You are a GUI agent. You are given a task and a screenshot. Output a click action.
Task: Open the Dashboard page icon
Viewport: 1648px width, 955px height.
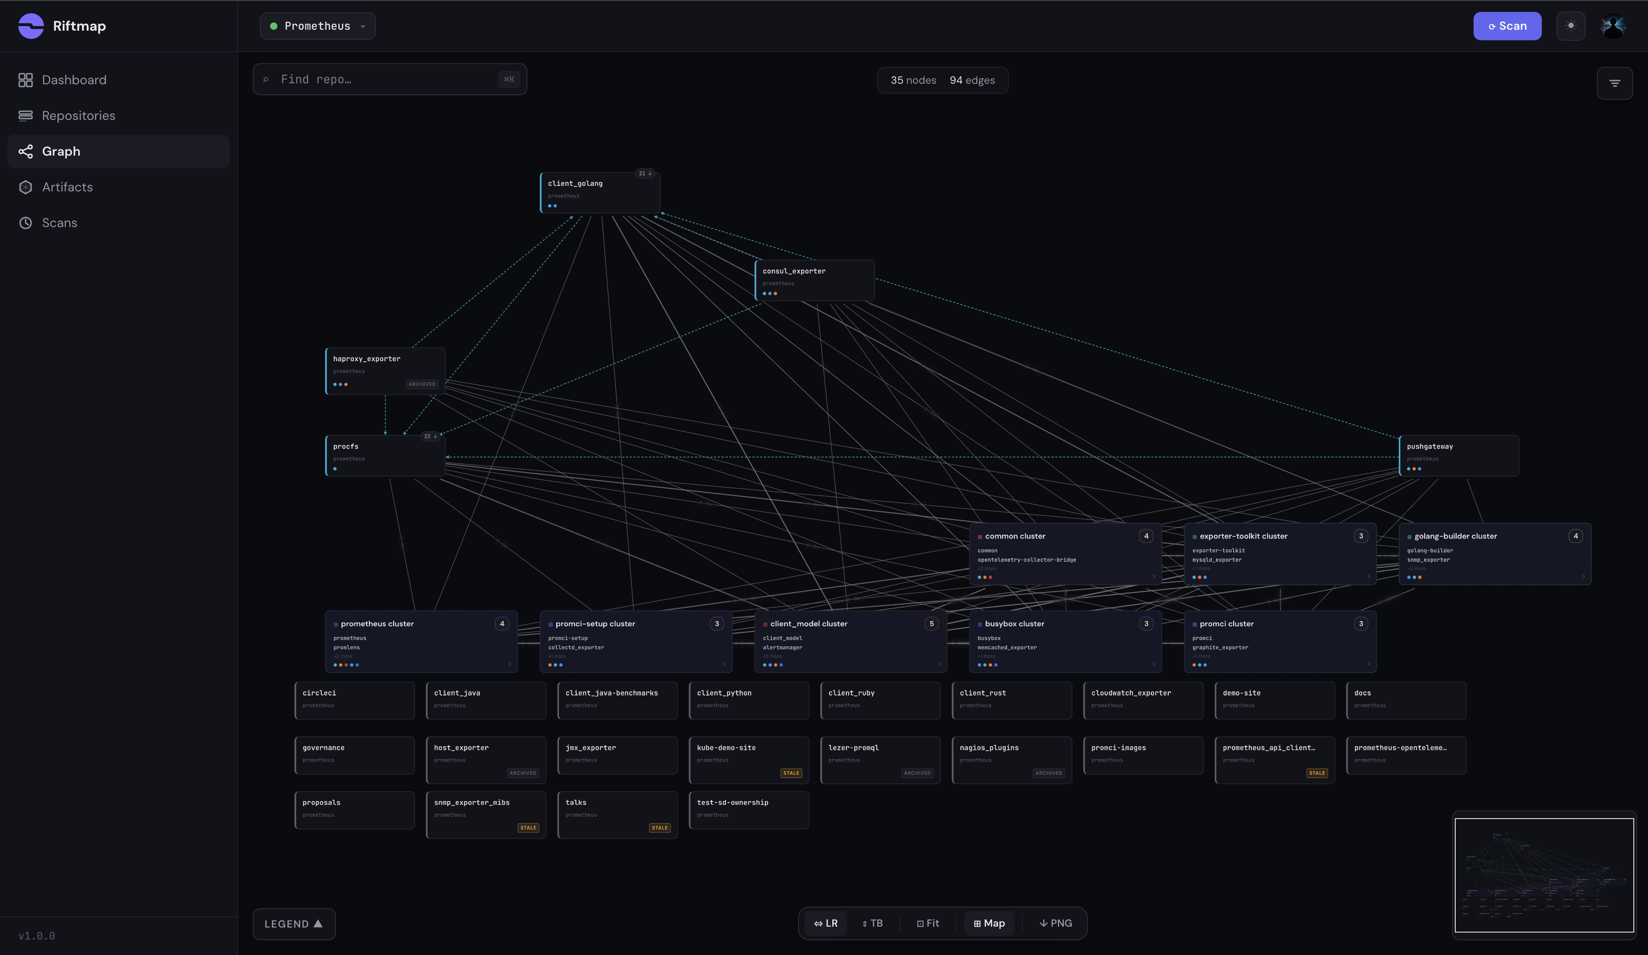26,80
